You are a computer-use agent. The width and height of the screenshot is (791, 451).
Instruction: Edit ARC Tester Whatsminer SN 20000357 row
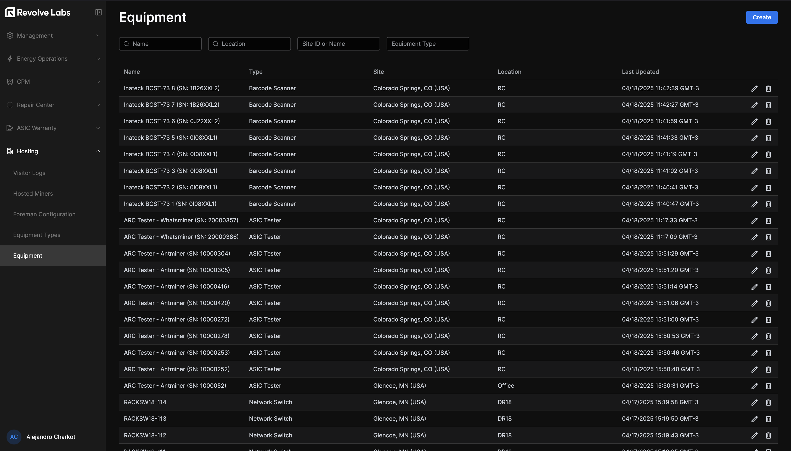754,221
